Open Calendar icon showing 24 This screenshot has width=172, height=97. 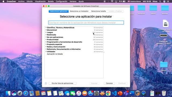coord(44,93)
